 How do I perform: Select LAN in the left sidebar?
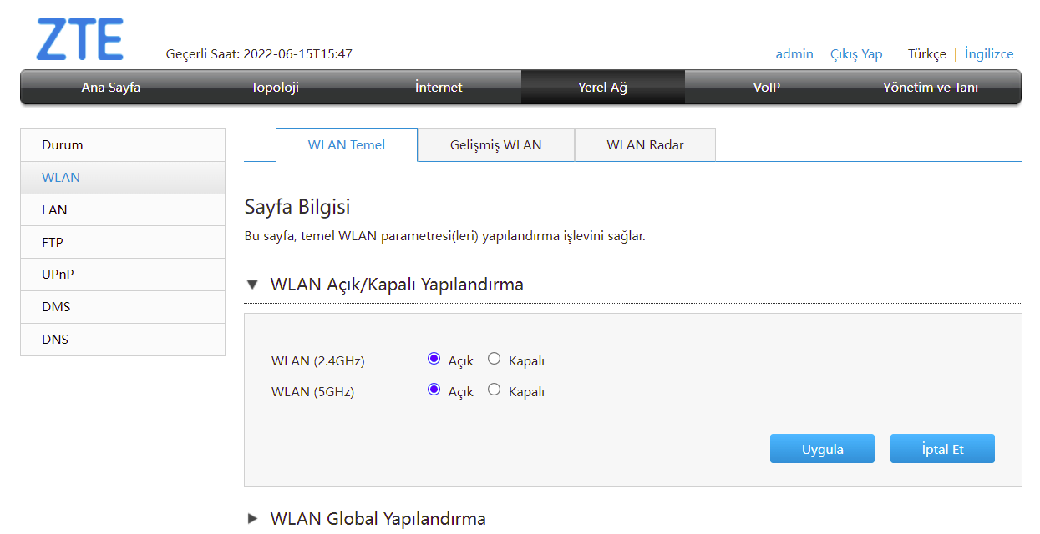point(54,210)
